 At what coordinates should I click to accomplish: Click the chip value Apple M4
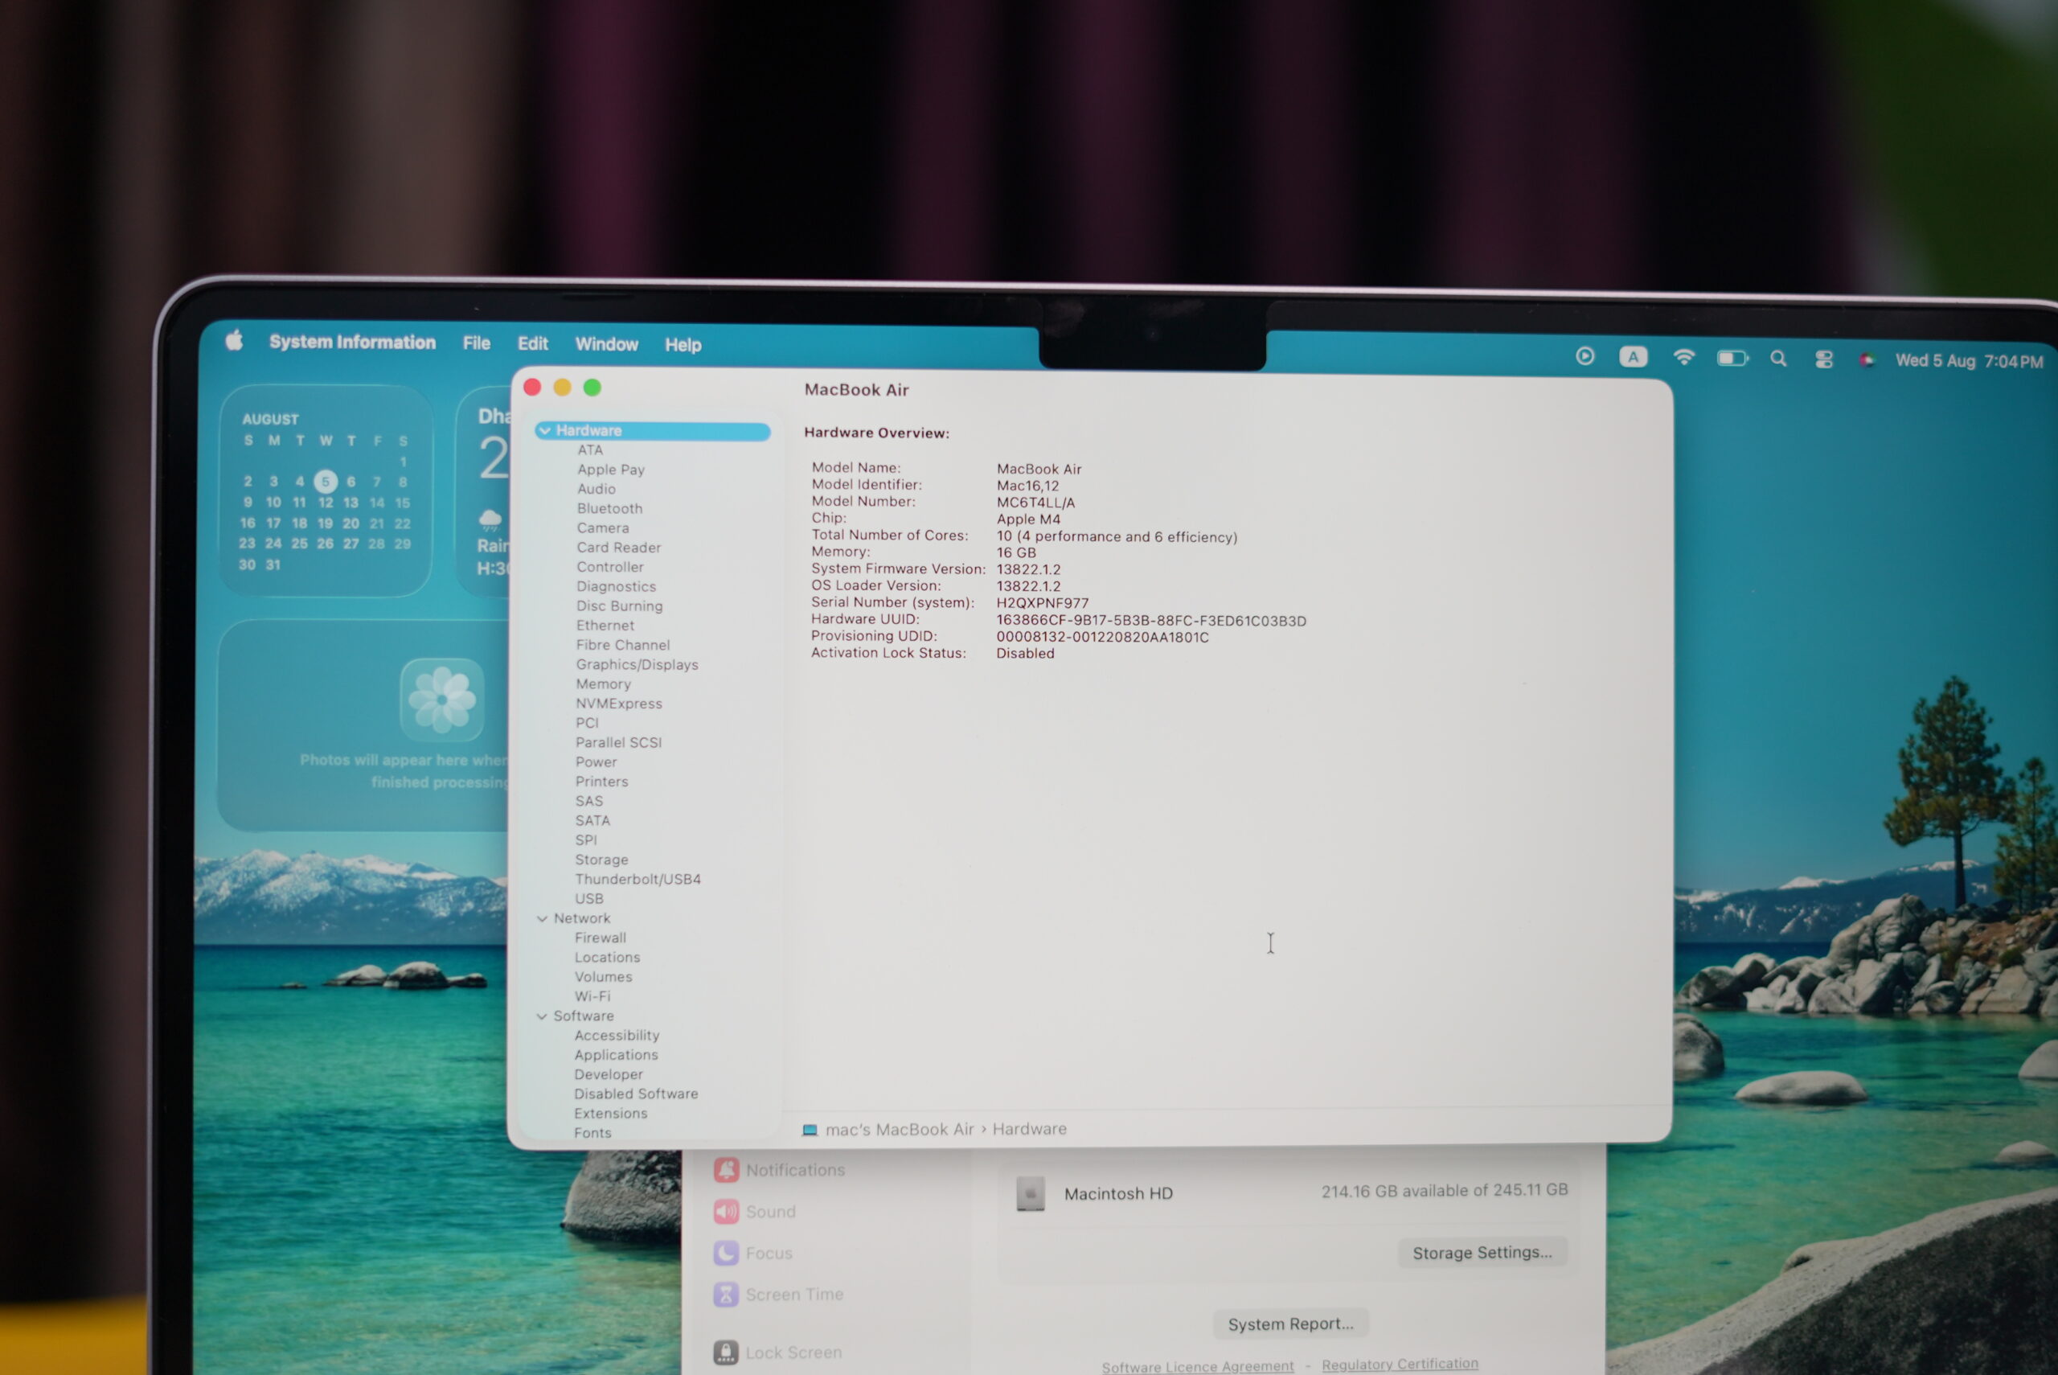click(x=1028, y=519)
